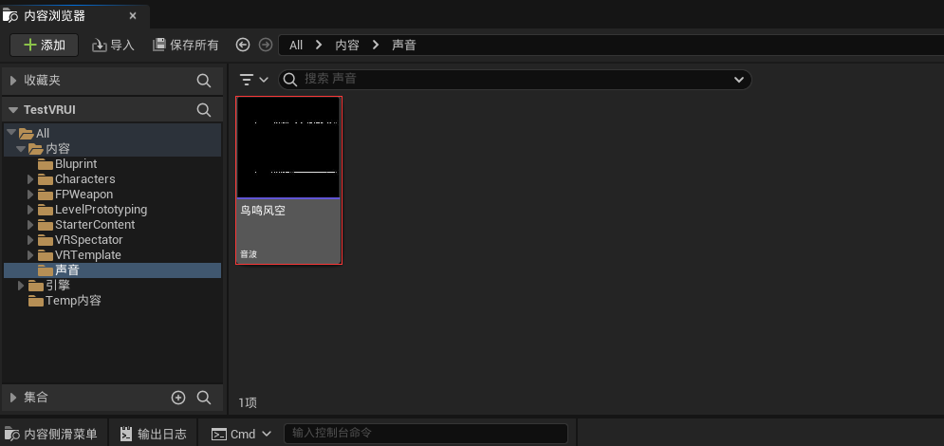Viewport: 944px width, 446px height.
Task: Click the asset name '鸟鸣风空'
Action: pos(263,211)
